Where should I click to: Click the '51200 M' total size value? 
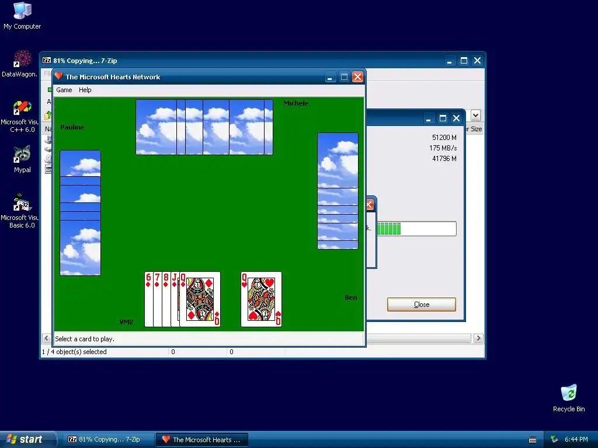point(444,137)
